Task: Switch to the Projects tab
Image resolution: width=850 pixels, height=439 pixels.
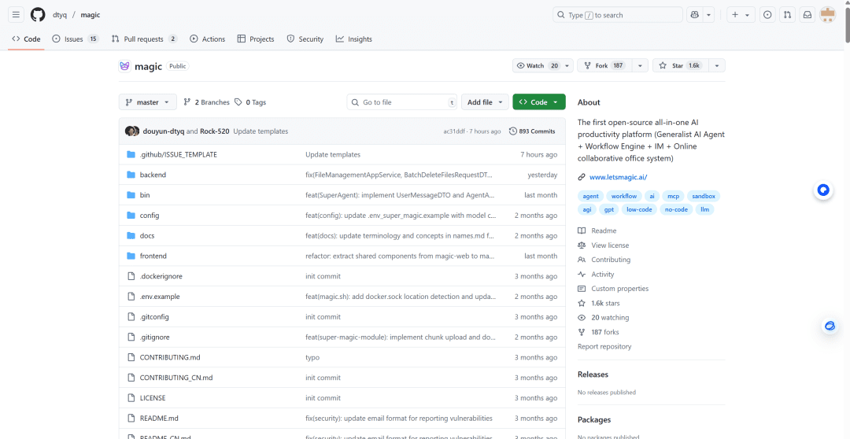Action: [256, 39]
